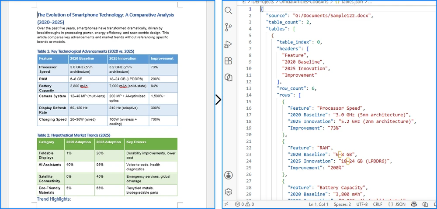Click the "Display Refresh Rate" cell in Table 1
This screenshot has width=437, height=209.
(53, 110)
